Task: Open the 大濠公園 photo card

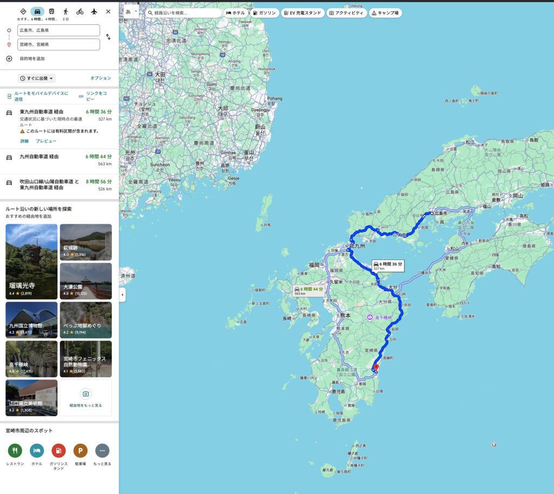Action: pyautogui.click(x=86, y=281)
